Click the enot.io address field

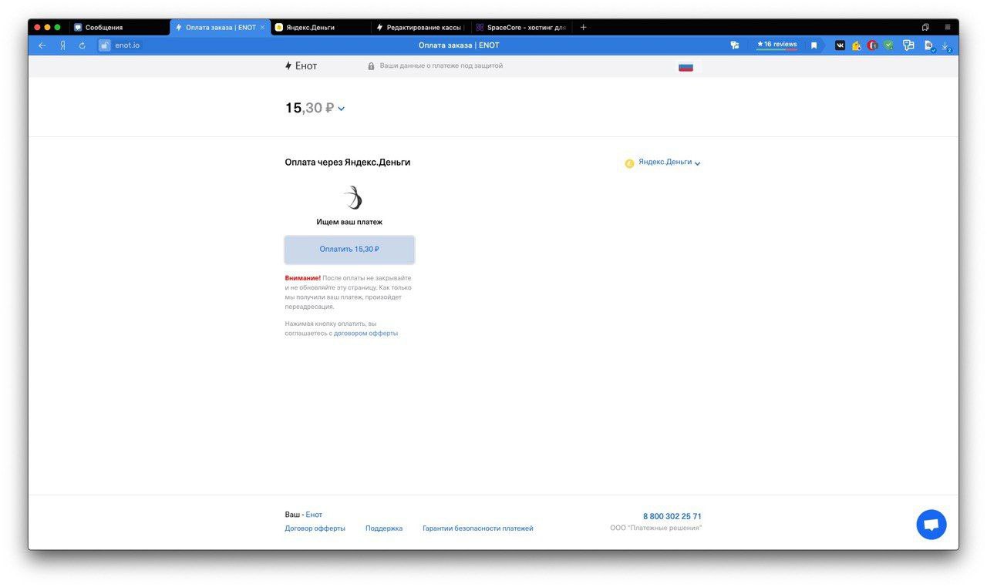coord(127,45)
